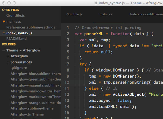Click 'xml.loadXML( data );' on line 14
The width and height of the screenshot is (163, 119).
pyautogui.click(x=113, y=107)
